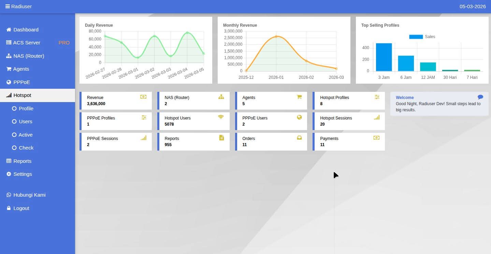Click the Revenue card money icon
Image resolution: width=491 pixels, height=254 pixels.
pyautogui.click(x=143, y=97)
